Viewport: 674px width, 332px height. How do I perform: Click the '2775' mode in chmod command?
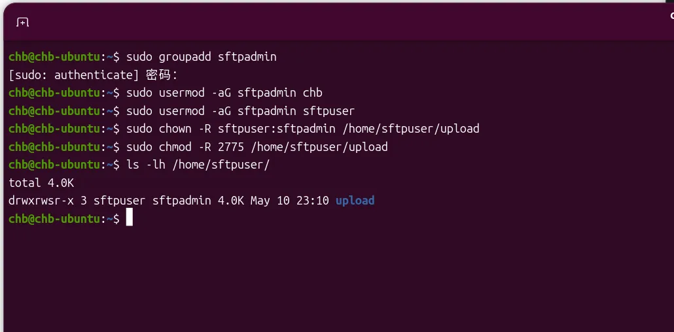coord(231,147)
